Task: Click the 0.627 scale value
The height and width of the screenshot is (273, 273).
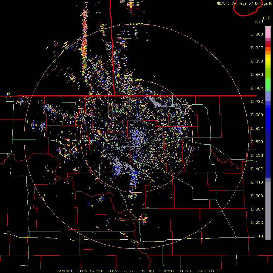Action: [257, 129]
